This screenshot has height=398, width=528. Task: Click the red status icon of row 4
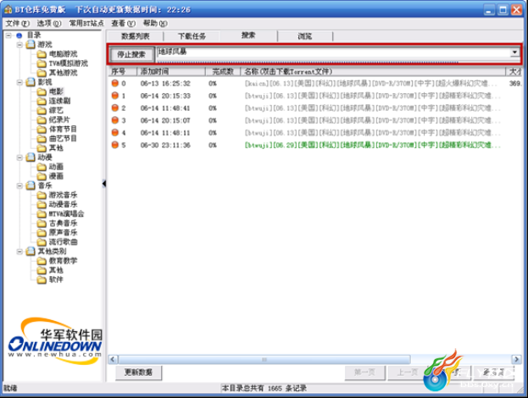[x=115, y=133]
